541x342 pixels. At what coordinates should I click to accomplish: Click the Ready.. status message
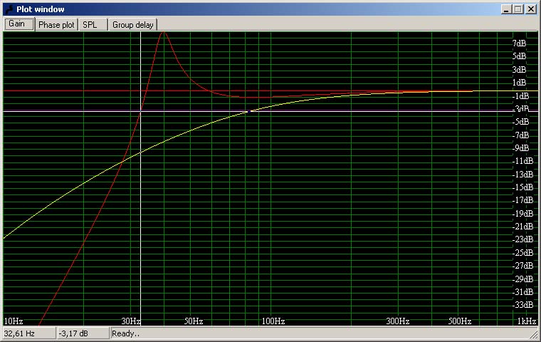[x=125, y=333]
